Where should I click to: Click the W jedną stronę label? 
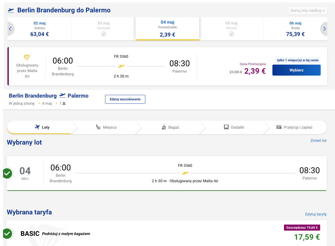pos(22,104)
